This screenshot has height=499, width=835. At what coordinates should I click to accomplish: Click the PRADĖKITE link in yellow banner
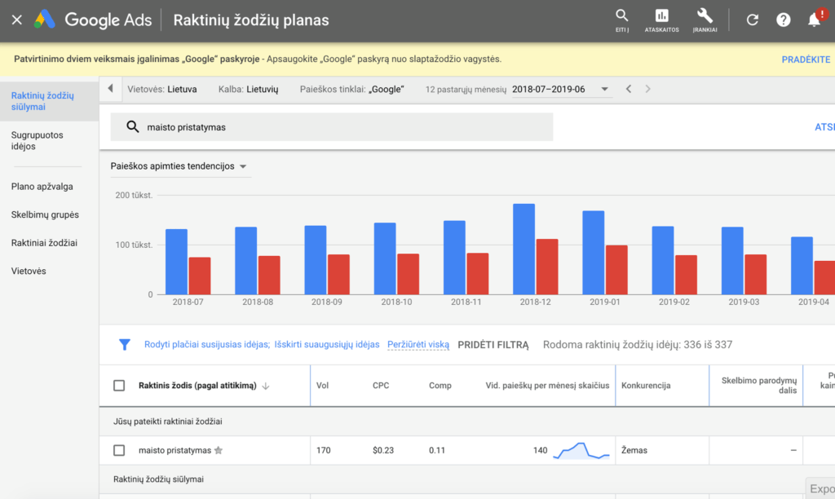806,60
